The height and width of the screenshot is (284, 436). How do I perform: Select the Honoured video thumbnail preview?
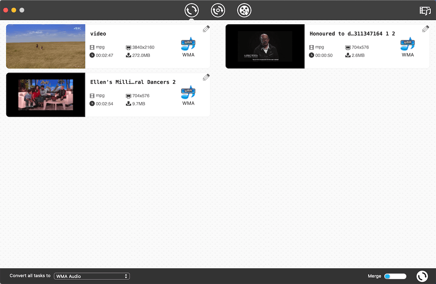coord(265,46)
